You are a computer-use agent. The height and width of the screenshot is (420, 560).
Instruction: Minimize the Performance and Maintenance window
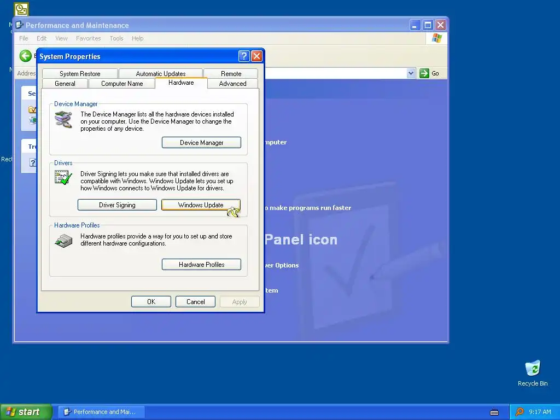pyautogui.click(x=415, y=25)
